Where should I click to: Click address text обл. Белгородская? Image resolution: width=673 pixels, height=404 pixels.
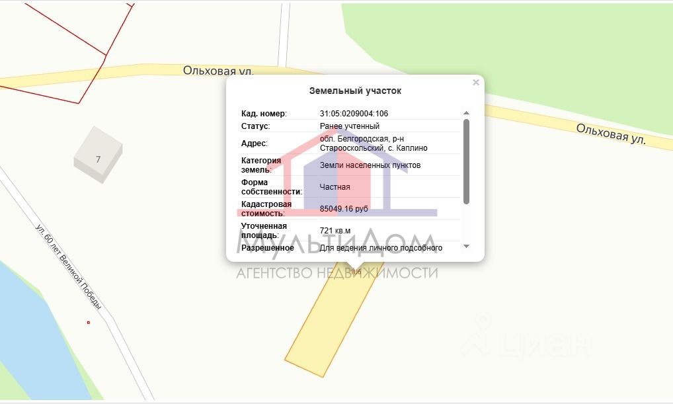354,139
